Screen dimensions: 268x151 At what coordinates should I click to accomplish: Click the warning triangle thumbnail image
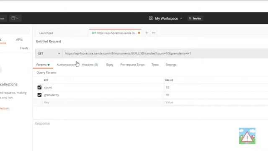pos(247,136)
